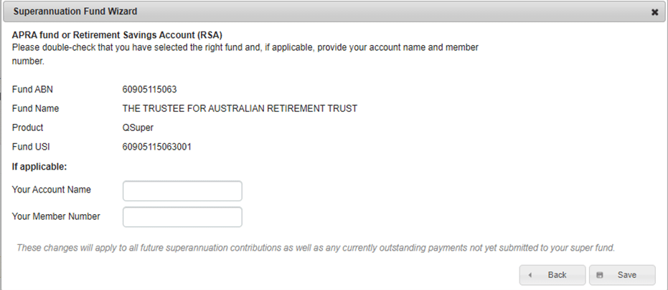Screen dimensions: 668x290
Task: Select the Fund USI value 60905115063001
Action: [156, 147]
